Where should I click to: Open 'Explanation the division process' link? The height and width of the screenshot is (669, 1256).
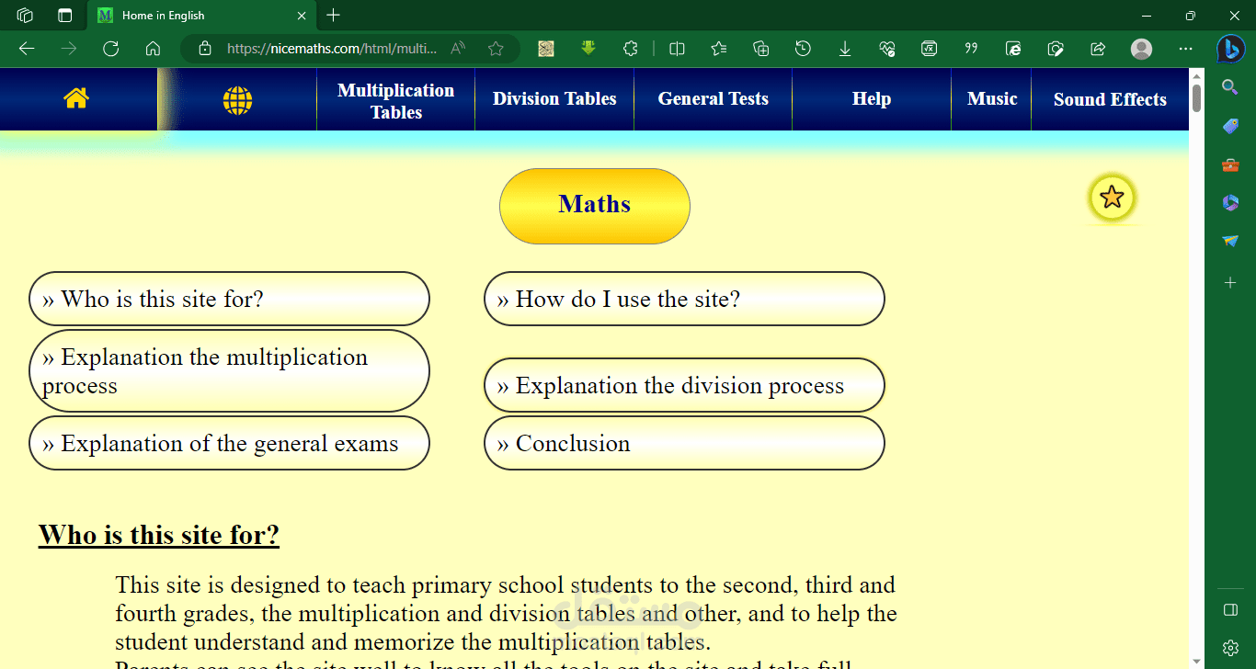(x=684, y=385)
